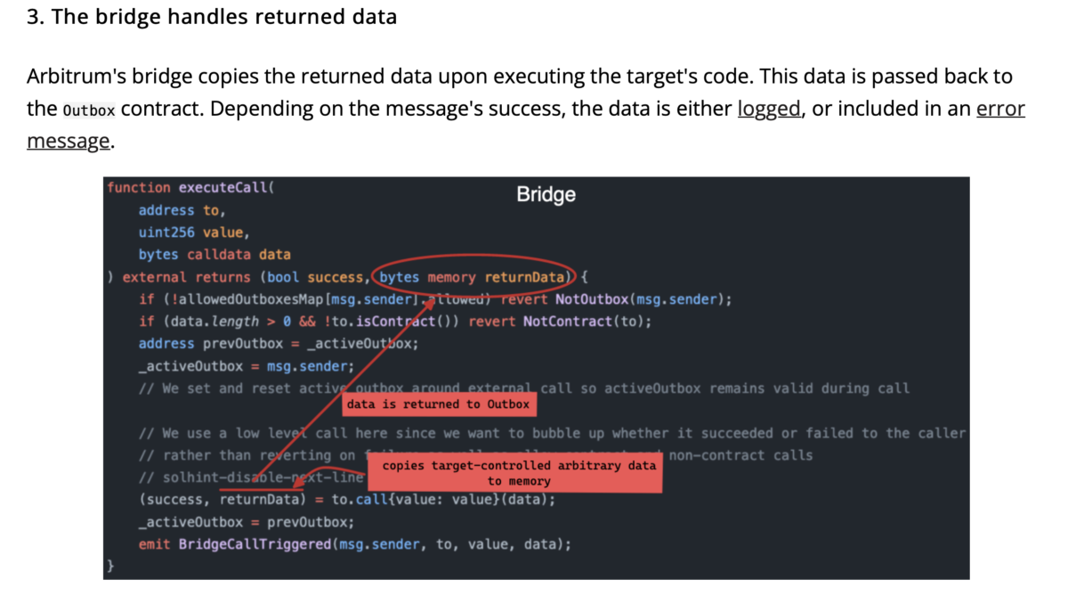
Task: Click the "bytes calldata data" parameter line
Action: pyautogui.click(x=214, y=255)
